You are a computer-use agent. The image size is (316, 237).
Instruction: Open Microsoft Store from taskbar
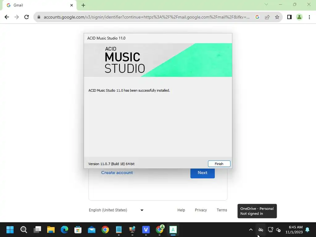[x=78, y=230]
